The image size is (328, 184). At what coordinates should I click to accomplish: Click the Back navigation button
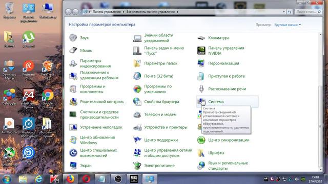coord(68,12)
